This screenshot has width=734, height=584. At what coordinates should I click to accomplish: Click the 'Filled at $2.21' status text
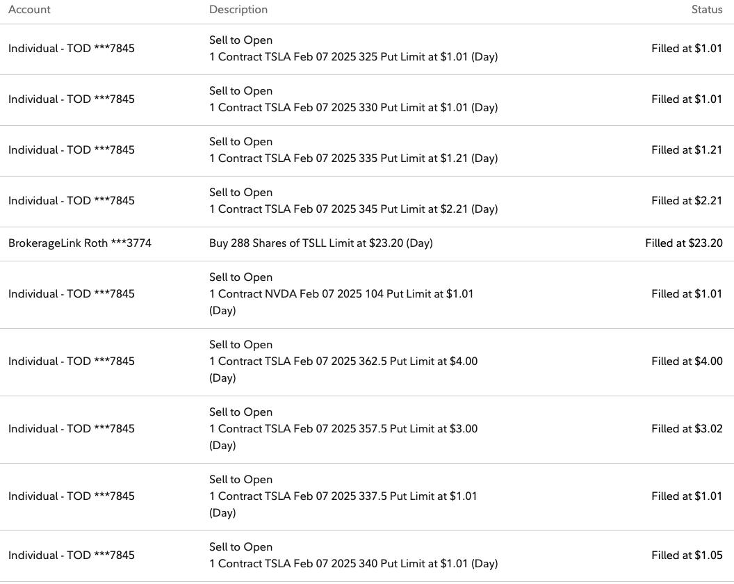687,201
